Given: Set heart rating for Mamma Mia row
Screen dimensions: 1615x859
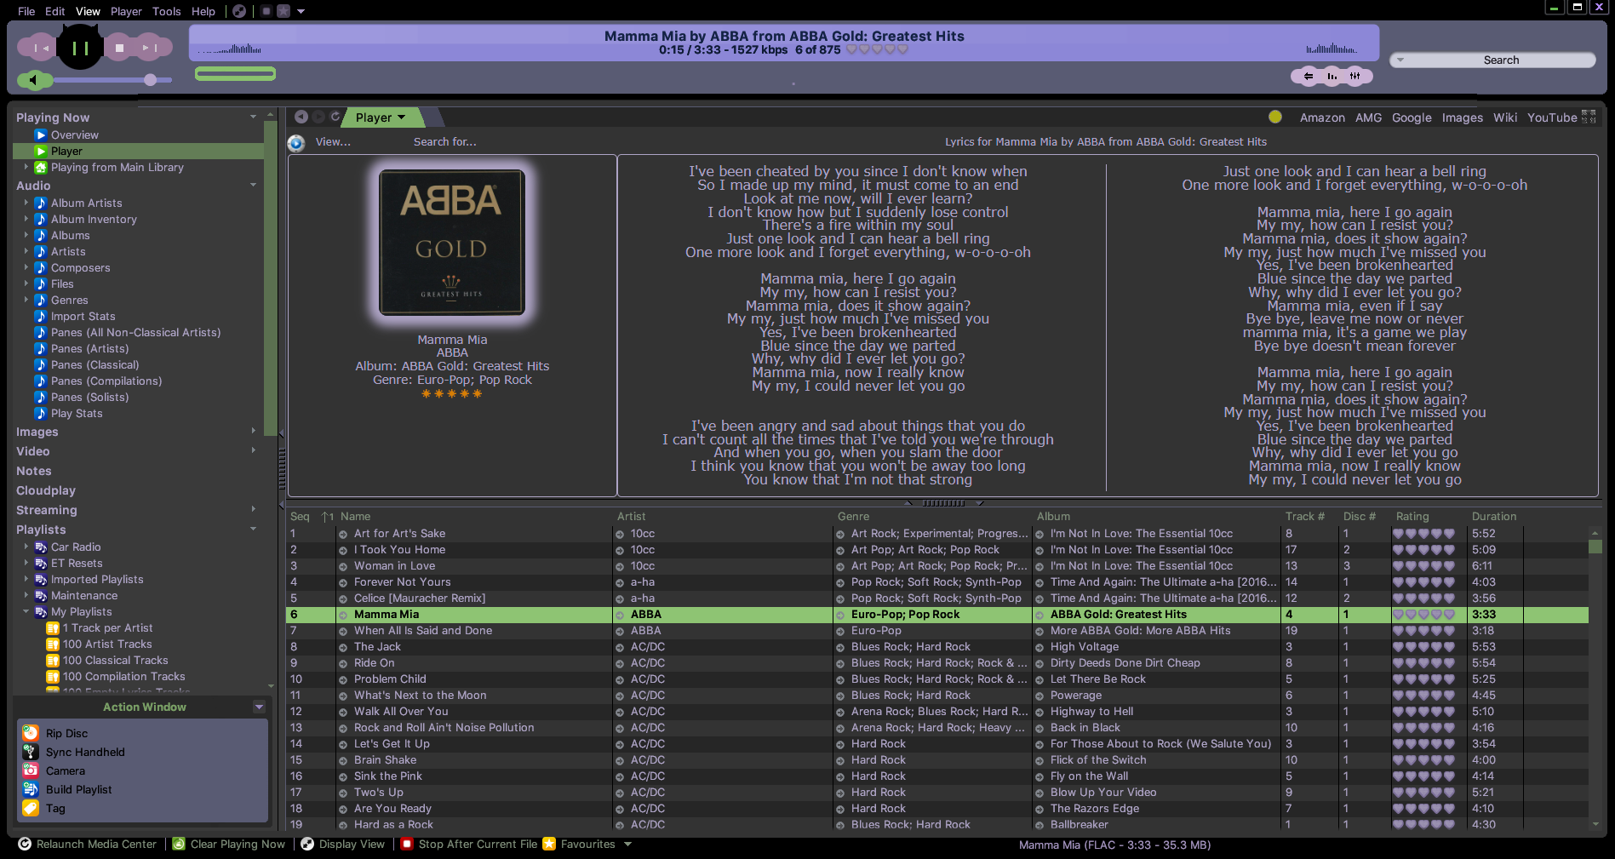Looking at the screenshot, I should click(1423, 615).
